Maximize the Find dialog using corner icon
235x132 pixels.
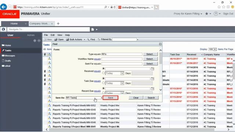(x=160, y=44)
